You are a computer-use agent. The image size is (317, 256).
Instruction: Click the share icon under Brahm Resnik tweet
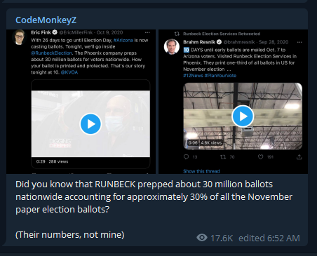[299, 157]
